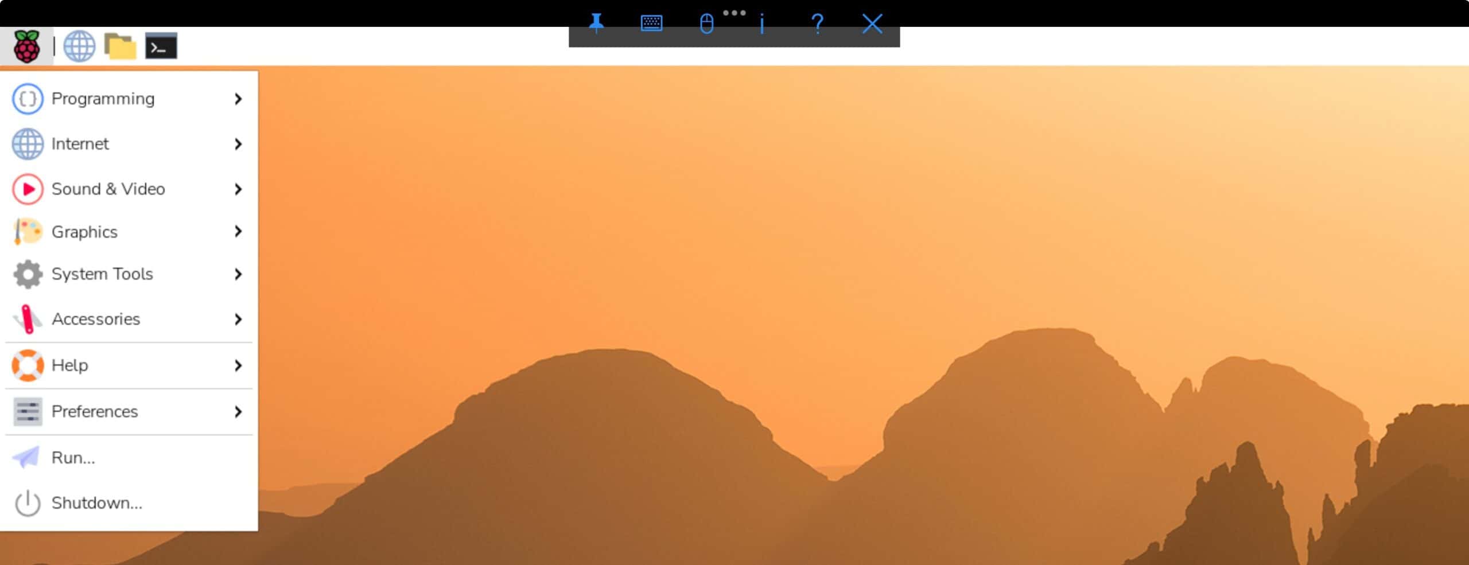Open the File Manager folder icon

120,46
